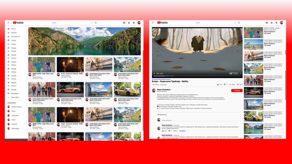Open All replies link under the first comment
This screenshot has width=292, height=164.
pyautogui.click(x=182, y=131)
